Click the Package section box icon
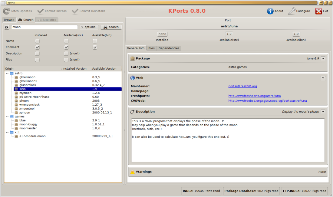Viewport: 333px width, 197px height. tap(133, 58)
